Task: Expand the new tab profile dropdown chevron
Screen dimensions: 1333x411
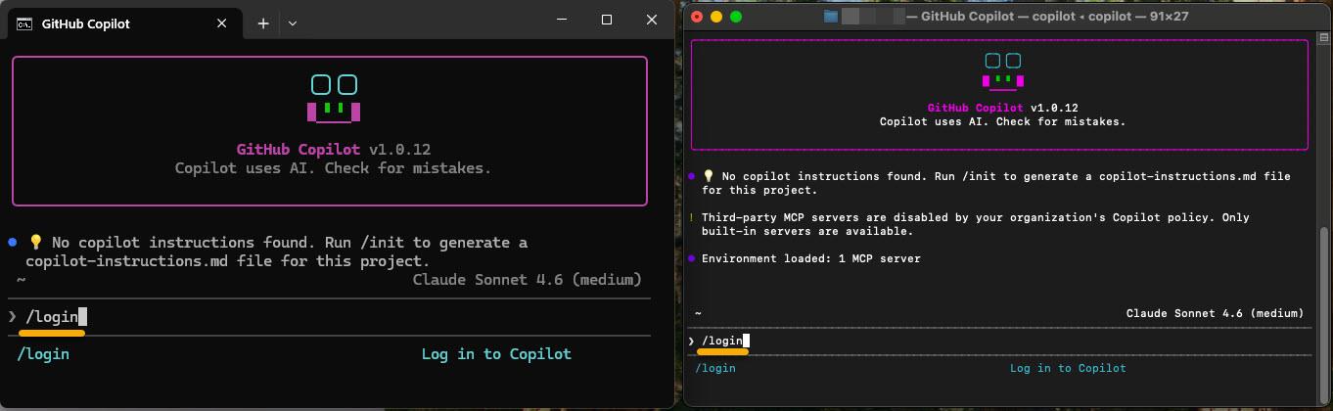Action: click(x=293, y=23)
